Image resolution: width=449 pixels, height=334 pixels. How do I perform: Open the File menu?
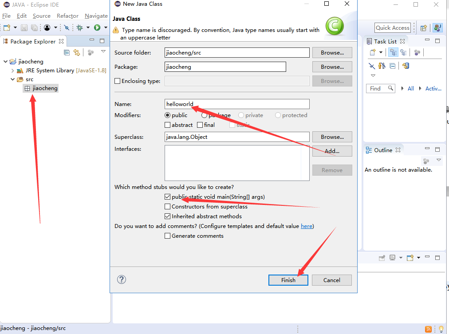[6, 16]
